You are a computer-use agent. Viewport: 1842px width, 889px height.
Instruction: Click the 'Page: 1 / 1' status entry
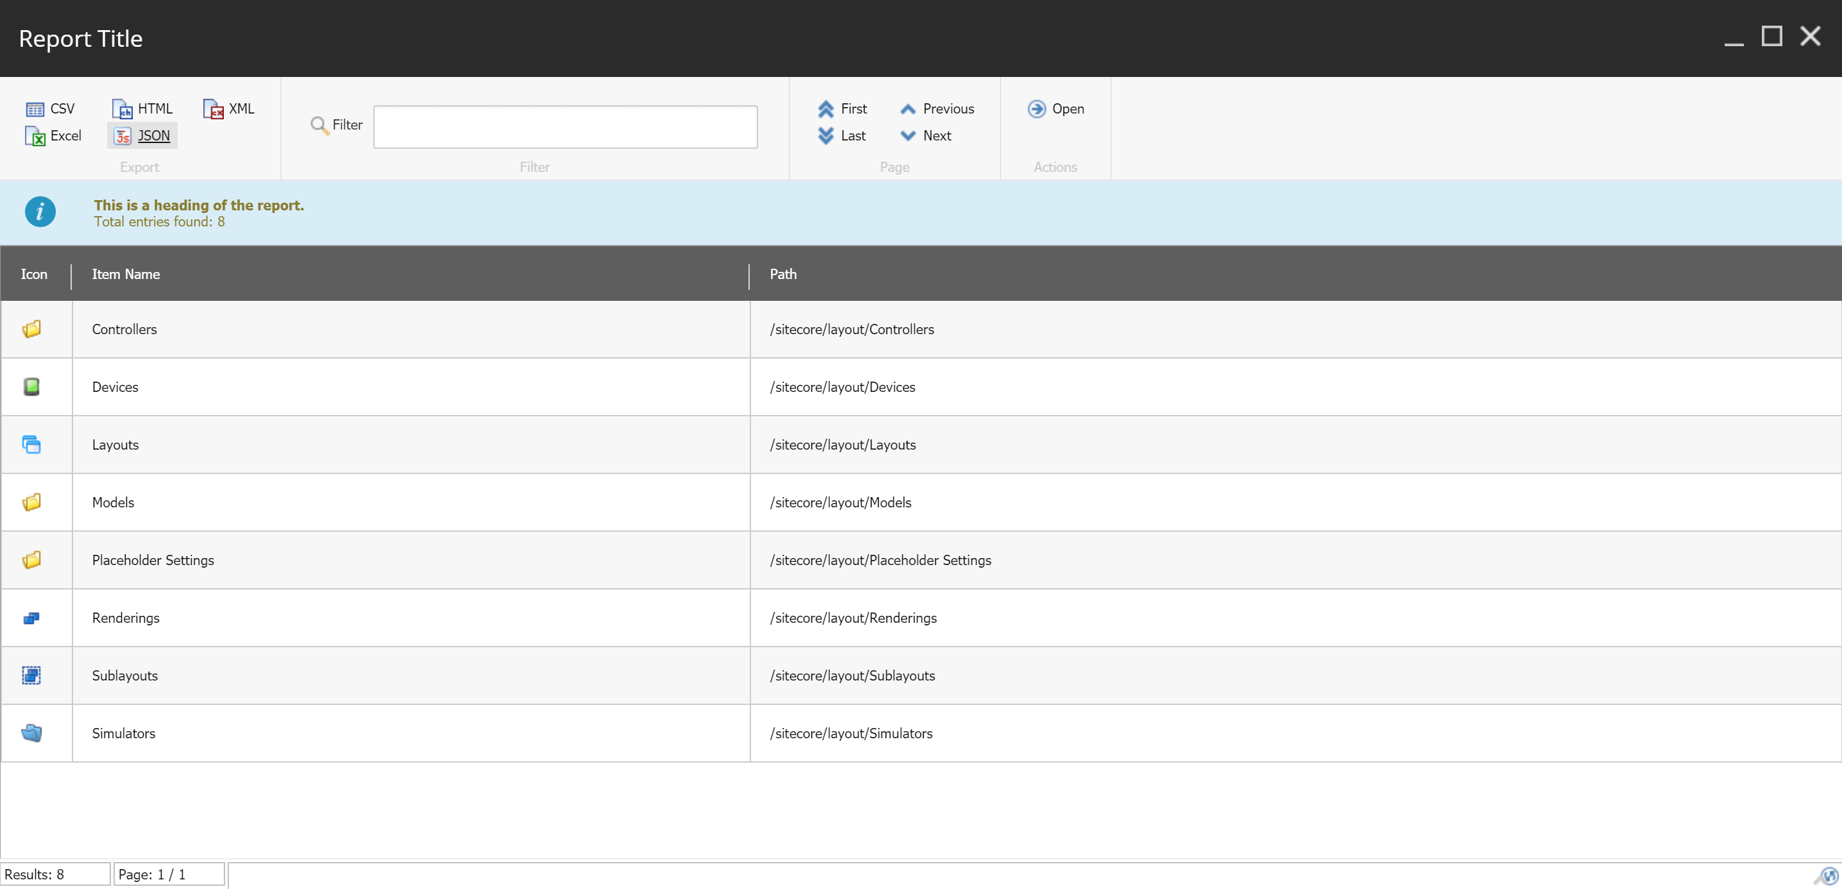tap(169, 874)
